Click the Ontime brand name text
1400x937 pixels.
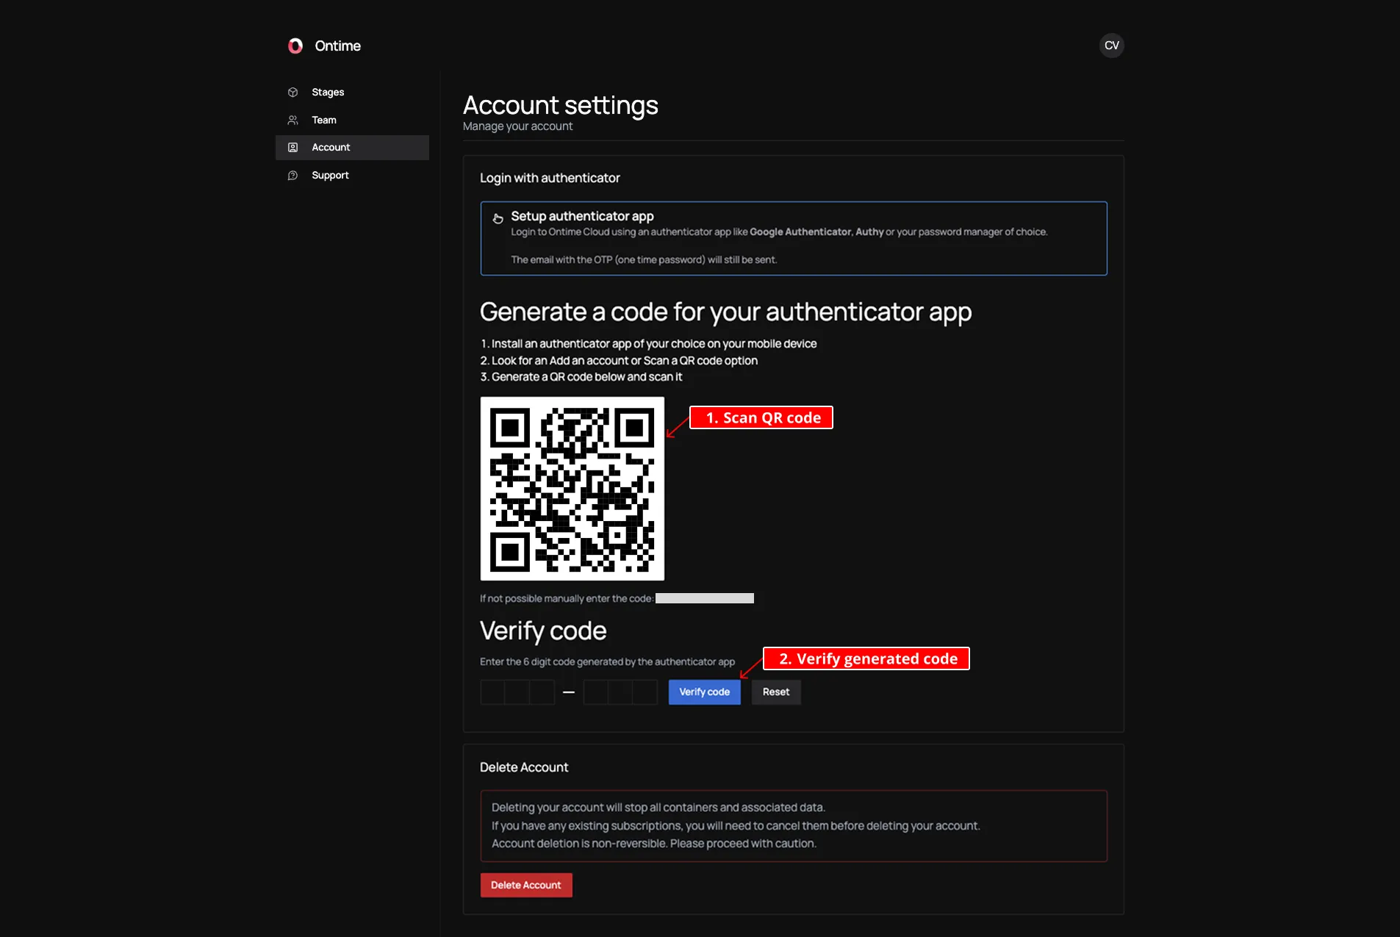pos(337,46)
